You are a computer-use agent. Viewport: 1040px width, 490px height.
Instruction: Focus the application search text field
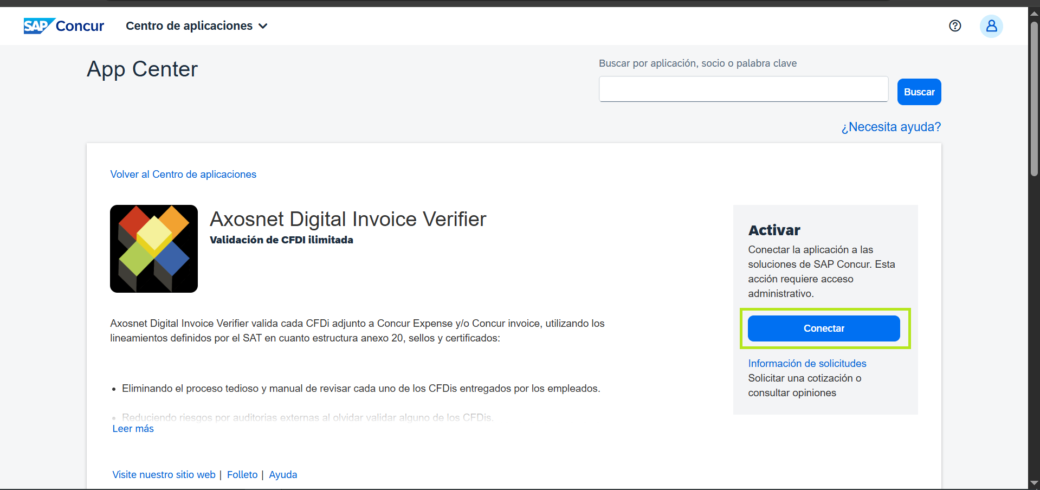(743, 89)
